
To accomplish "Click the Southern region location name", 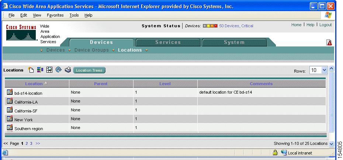I will [29, 129].
